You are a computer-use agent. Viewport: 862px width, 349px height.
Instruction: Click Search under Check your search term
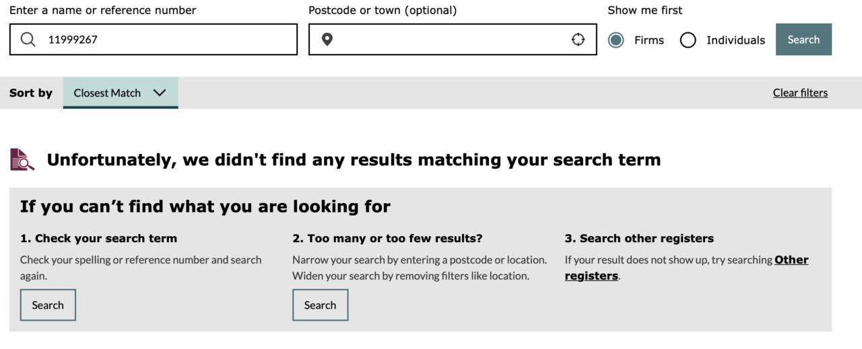point(48,305)
